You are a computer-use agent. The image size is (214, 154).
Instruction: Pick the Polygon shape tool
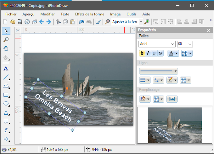click(6, 86)
